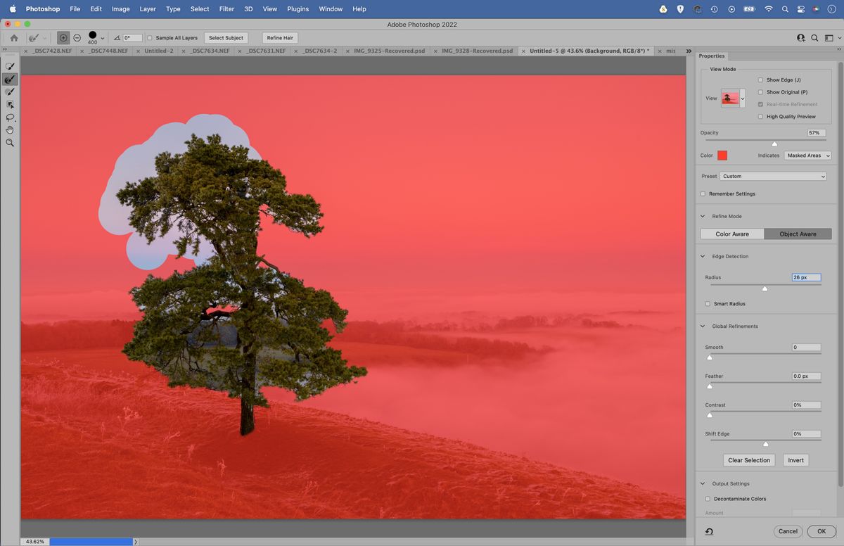Activate the Refine Edge Brush tool
The height and width of the screenshot is (546, 844).
pyautogui.click(x=10, y=80)
